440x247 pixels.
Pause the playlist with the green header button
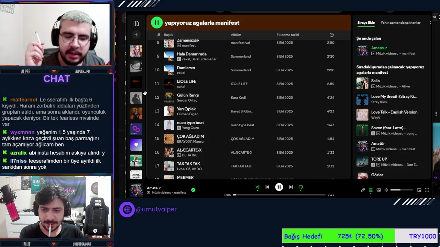coord(156,23)
